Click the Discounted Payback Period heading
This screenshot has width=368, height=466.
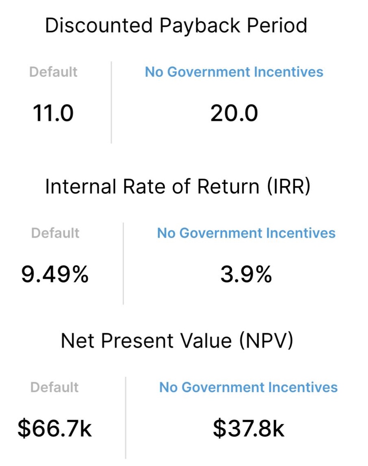coord(176,26)
